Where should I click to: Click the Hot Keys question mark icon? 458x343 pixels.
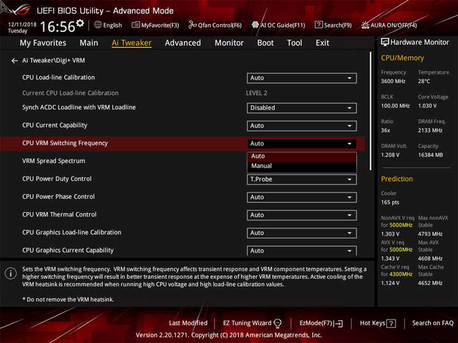pyautogui.click(x=391, y=323)
